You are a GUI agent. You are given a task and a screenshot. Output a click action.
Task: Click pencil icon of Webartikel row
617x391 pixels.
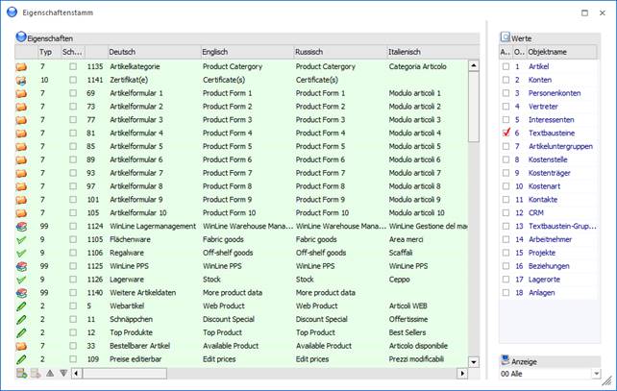point(22,305)
